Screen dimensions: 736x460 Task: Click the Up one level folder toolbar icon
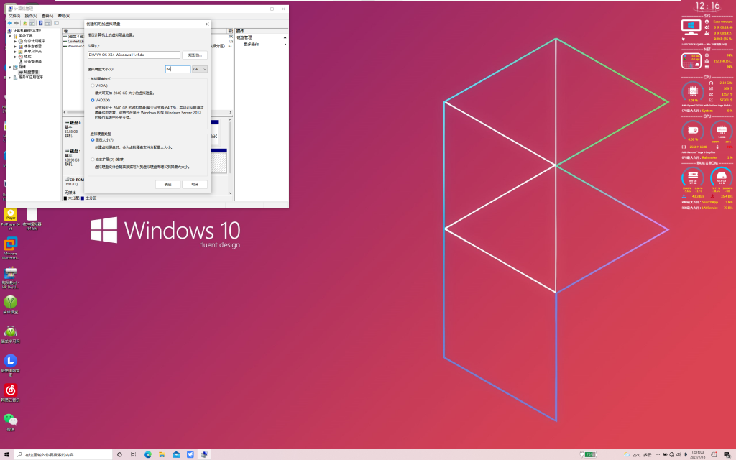(x=25, y=23)
